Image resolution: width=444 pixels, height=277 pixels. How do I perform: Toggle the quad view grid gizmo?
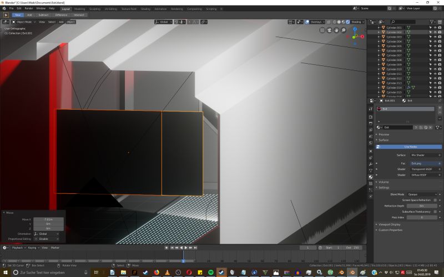click(322, 30)
